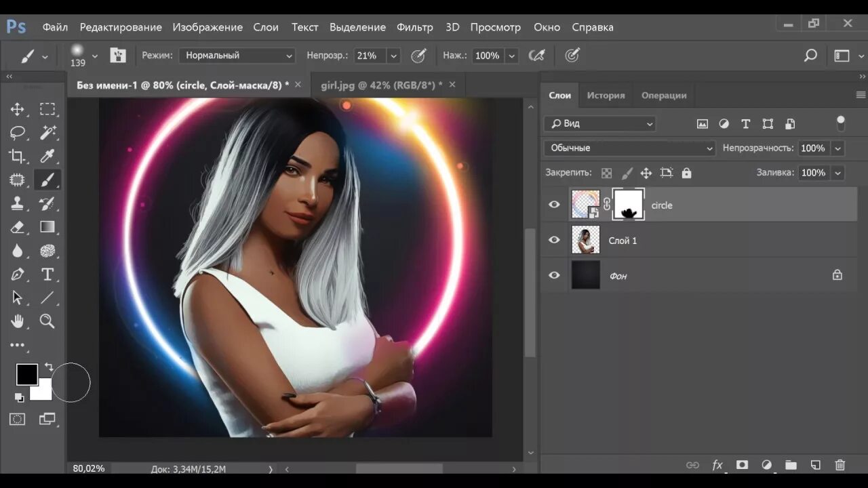Open the Заливка fill dropdown arrow
Viewport: 868px width, 488px height.
click(838, 173)
